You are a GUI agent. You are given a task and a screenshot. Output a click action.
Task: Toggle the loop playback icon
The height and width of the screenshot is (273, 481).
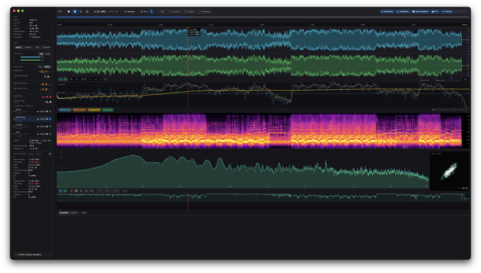(81, 11)
